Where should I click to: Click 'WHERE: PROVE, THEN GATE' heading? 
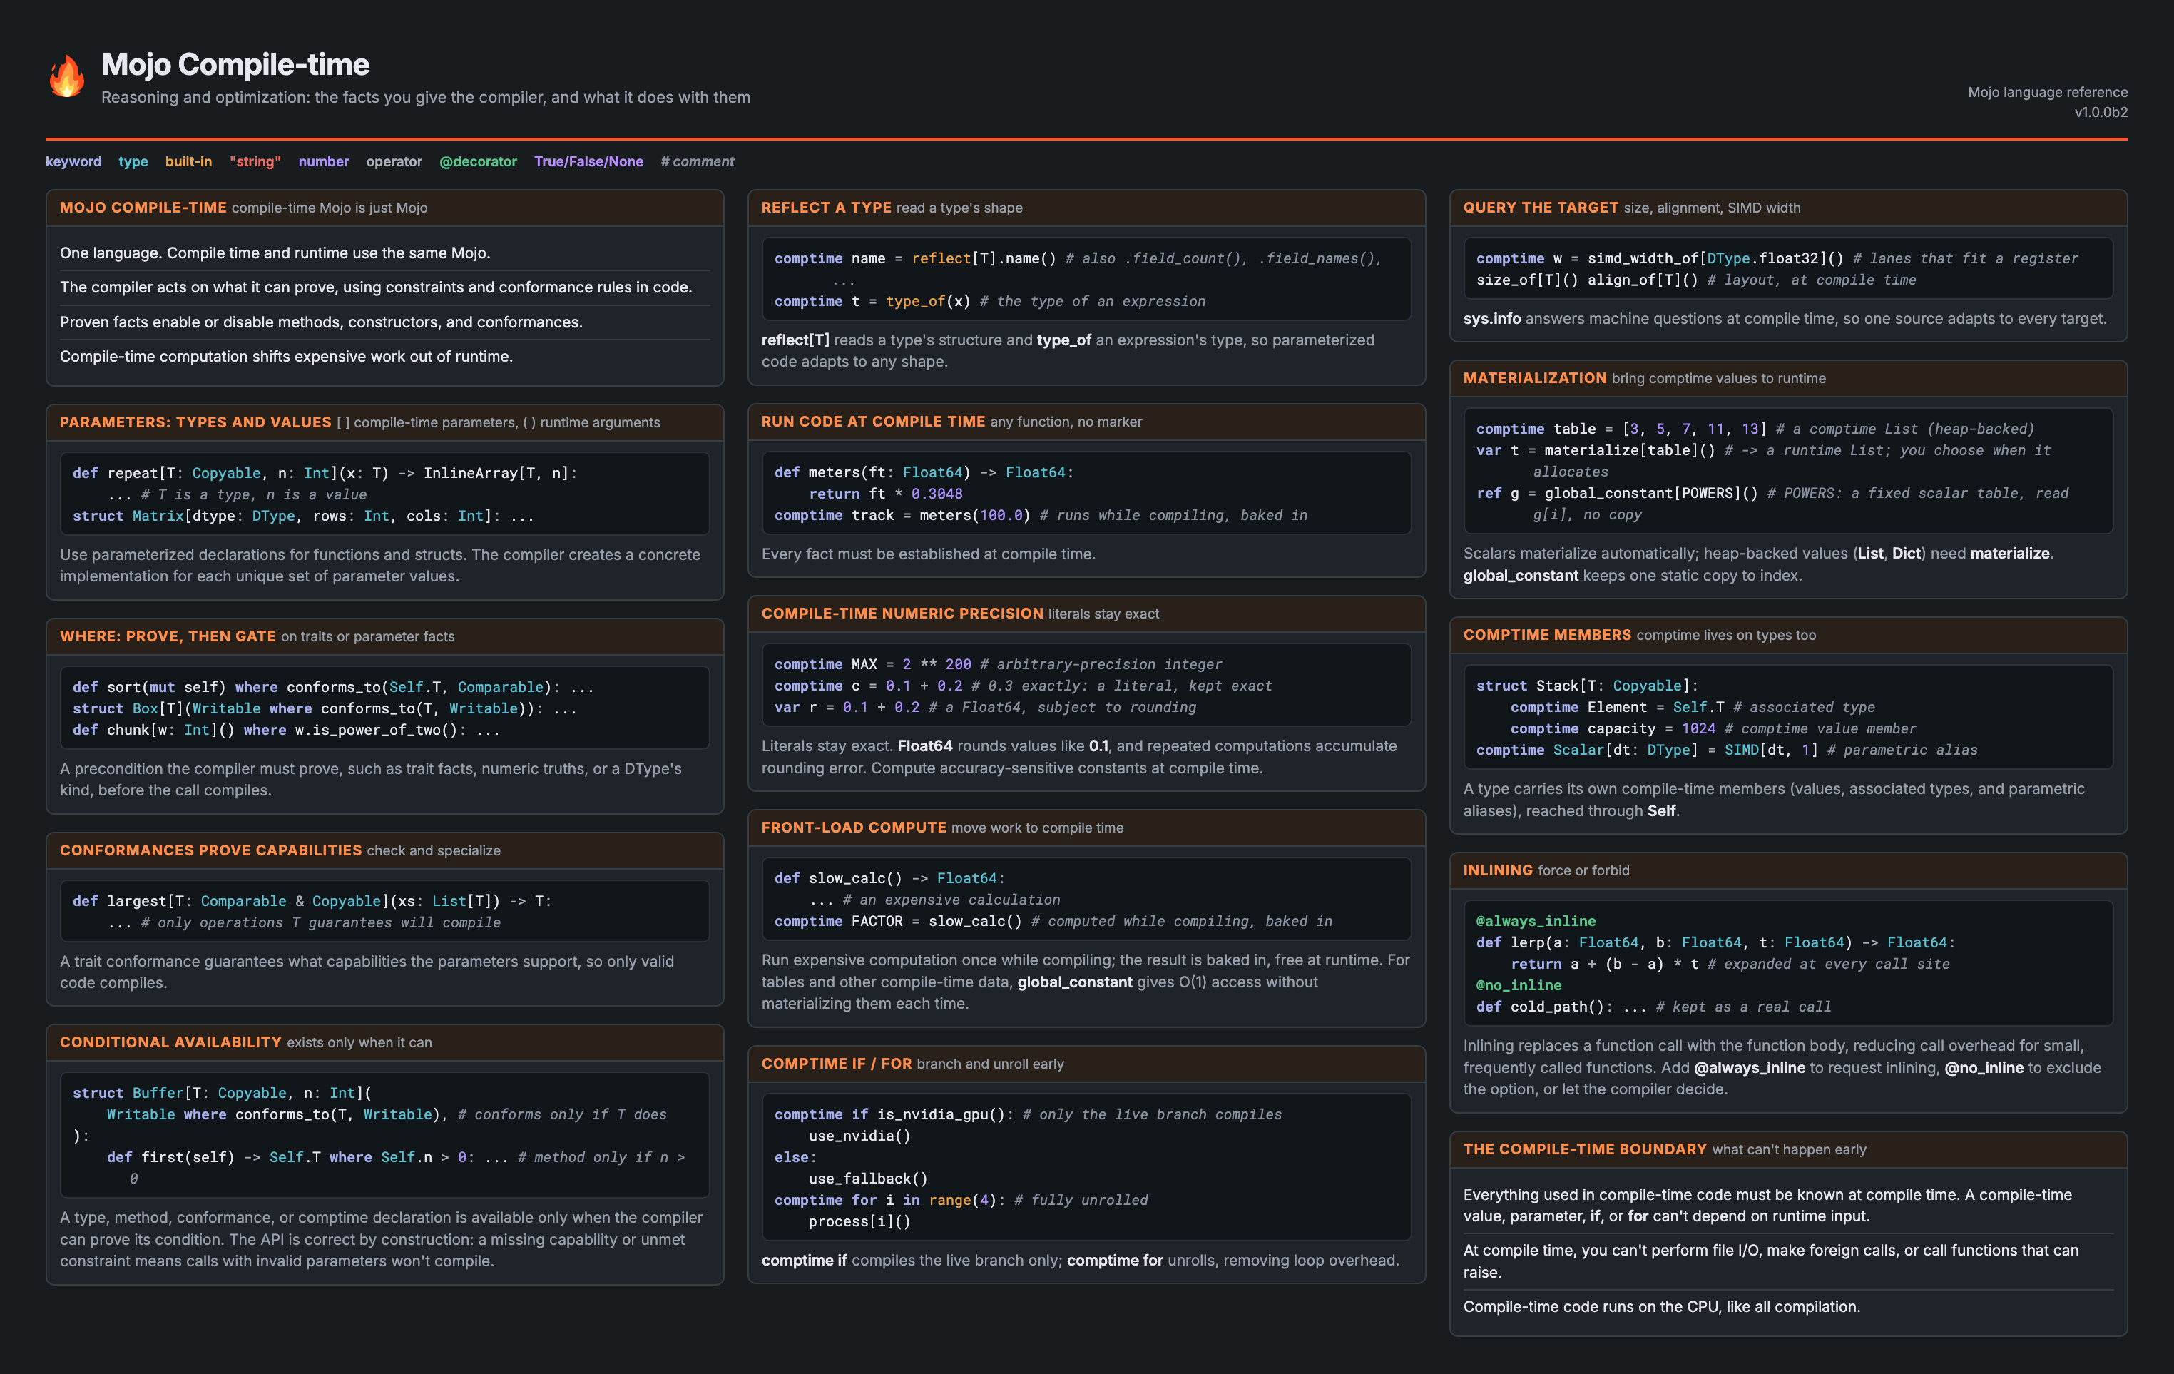point(168,636)
